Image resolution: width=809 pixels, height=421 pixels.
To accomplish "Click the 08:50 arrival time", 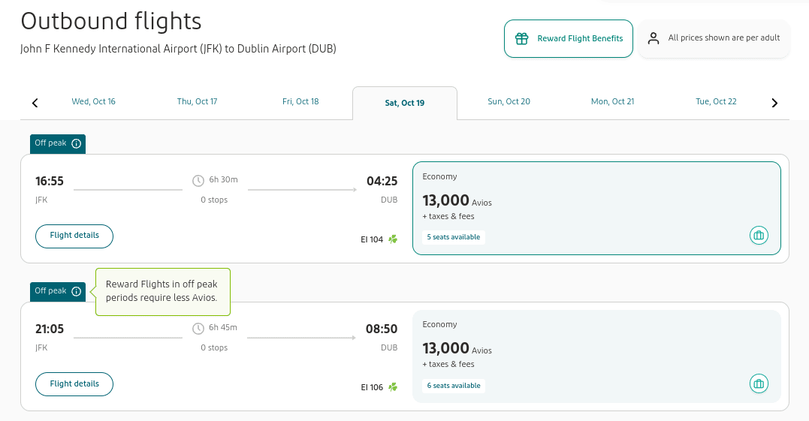I will 382,329.
